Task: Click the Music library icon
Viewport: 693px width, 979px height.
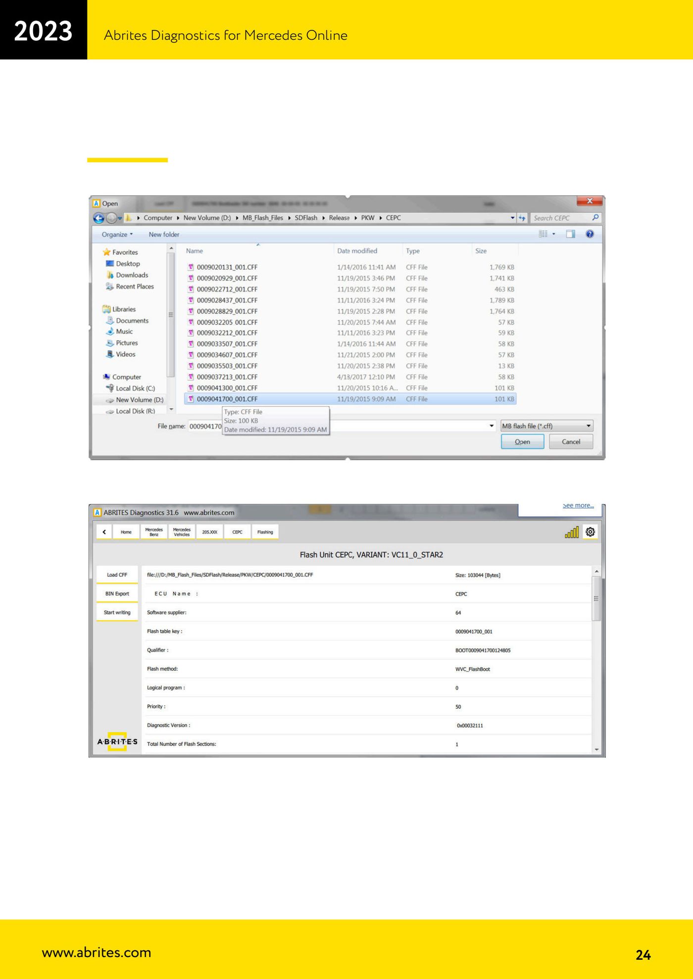Action: pos(110,331)
